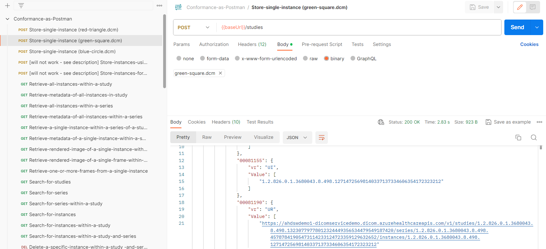Copy response with the copy icon
Screen dimensions: 546x249
(x=518, y=137)
